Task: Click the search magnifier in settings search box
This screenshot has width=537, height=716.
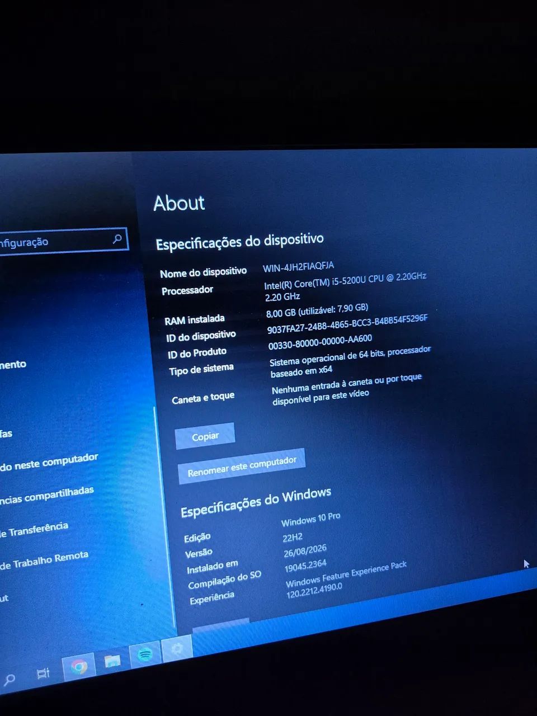Action: pos(117,239)
